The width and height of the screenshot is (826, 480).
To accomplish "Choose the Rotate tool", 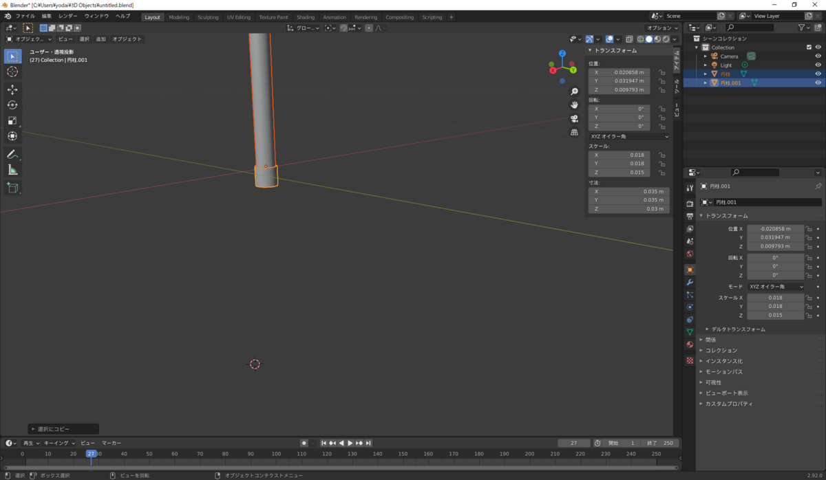I will [12, 105].
